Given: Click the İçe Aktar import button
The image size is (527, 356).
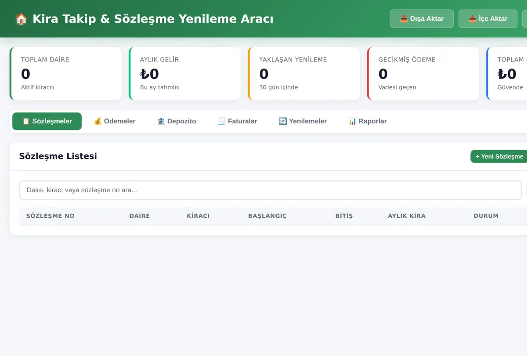Looking at the screenshot, I should pos(488,19).
